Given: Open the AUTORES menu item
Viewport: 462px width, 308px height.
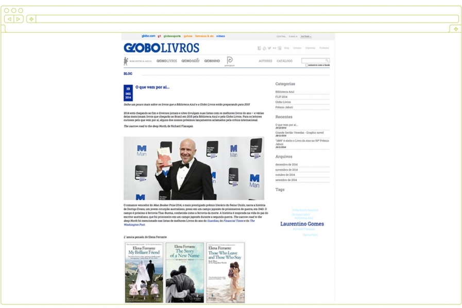Looking at the screenshot, I should [x=265, y=61].
